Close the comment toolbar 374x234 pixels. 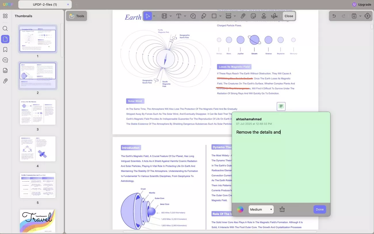click(289, 16)
